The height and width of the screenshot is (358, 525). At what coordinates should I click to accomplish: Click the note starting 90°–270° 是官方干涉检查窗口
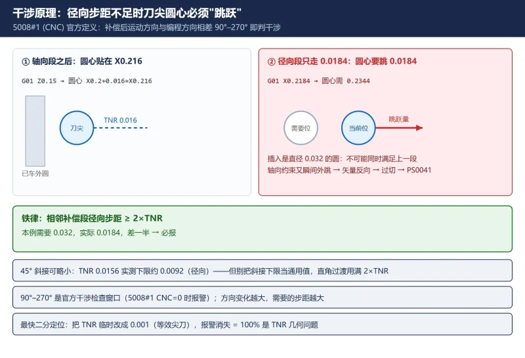262,297
